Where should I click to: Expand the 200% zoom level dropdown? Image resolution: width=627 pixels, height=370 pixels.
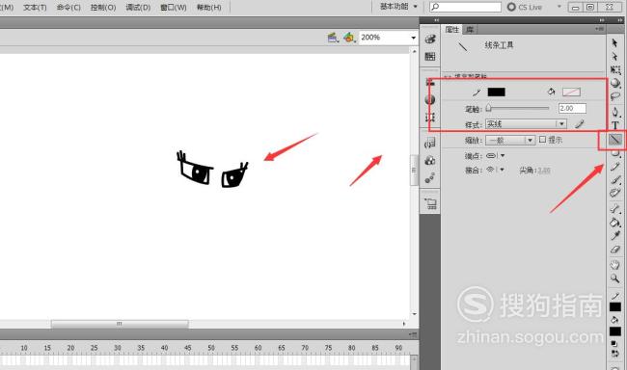[x=414, y=38]
